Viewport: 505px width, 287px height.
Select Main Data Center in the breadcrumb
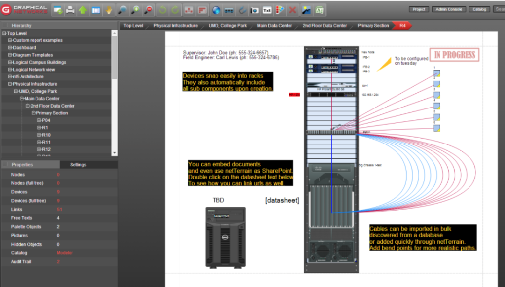point(274,25)
